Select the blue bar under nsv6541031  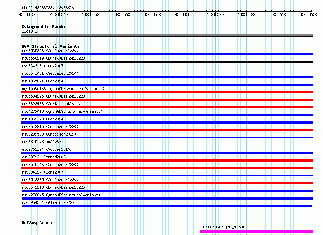167,77
